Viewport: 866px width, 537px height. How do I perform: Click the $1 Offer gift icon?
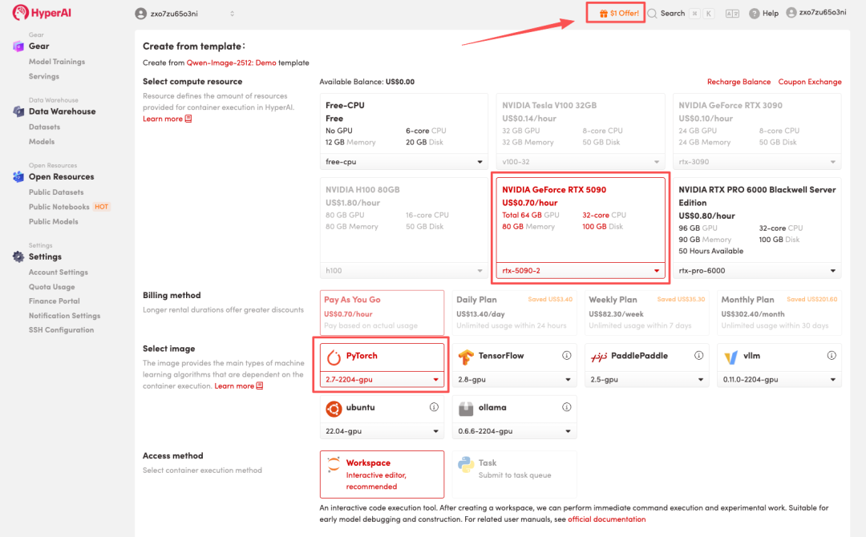click(x=604, y=14)
